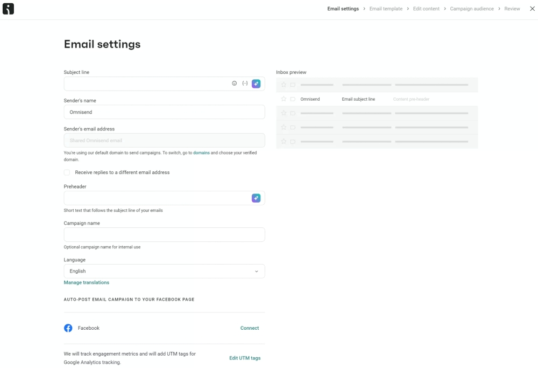Image resolution: width=538 pixels, height=368 pixels.
Task: Open Manage translations
Action: 86,282
